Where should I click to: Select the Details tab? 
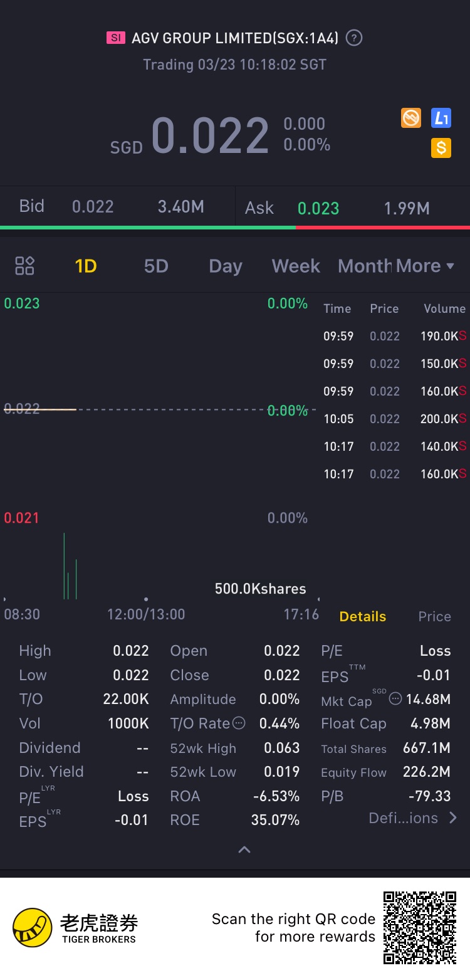[x=363, y=616]
